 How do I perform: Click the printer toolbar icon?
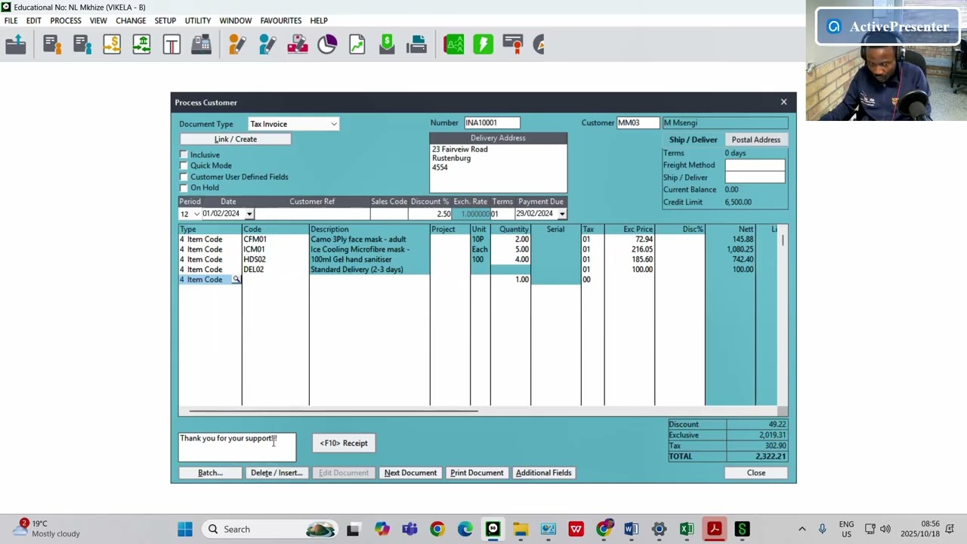click(417, 45)
